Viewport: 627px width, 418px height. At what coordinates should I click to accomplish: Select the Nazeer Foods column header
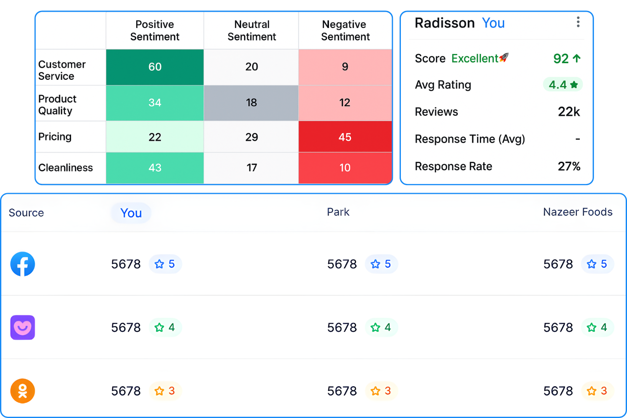(x=578, y=212)
